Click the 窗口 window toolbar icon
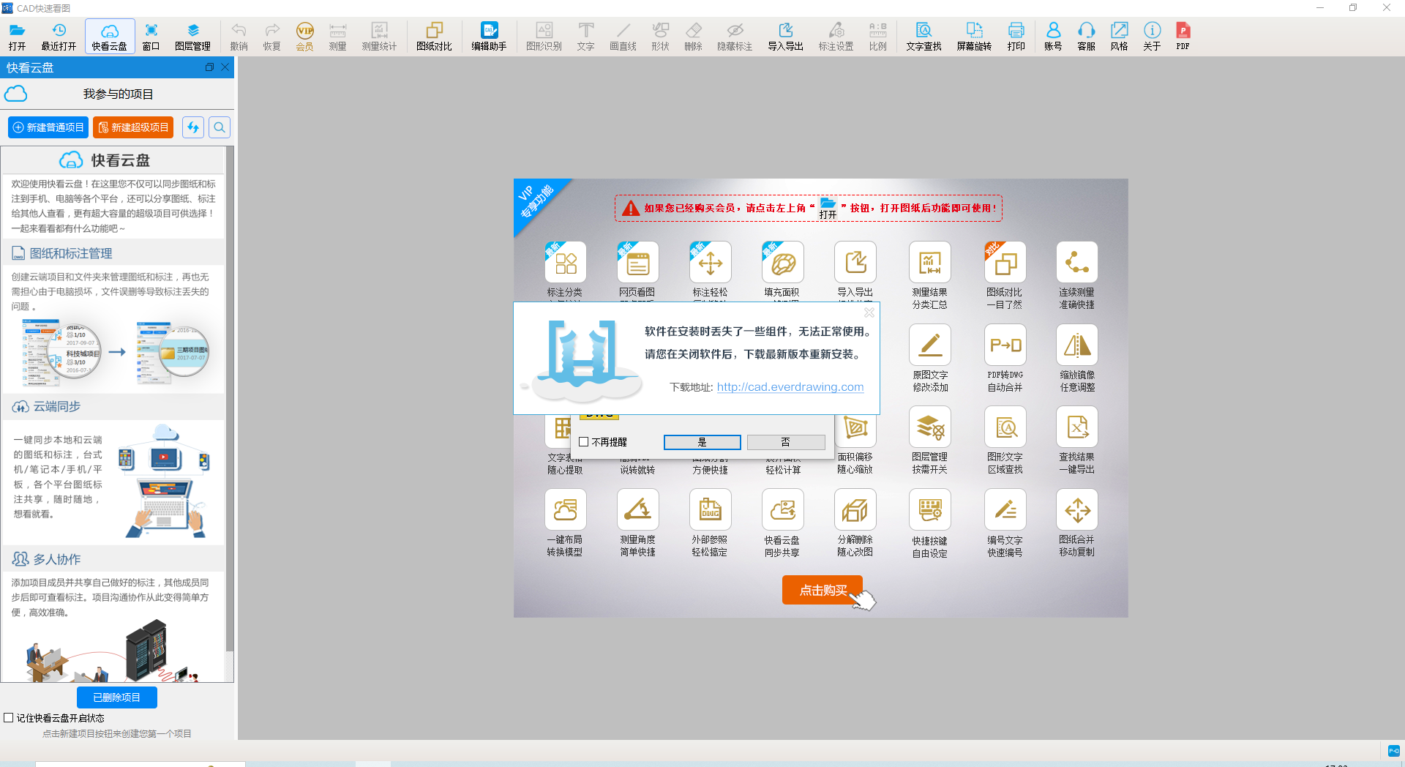 151,37
